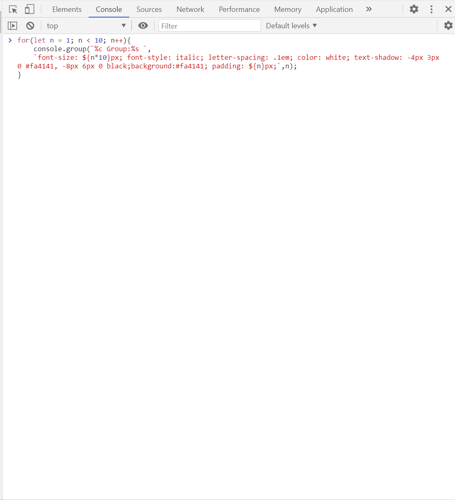Viewport: 455px width, 500px height.
Task: Open the JavaScript context dropdown showing top
Action: (x=86, y=25)
